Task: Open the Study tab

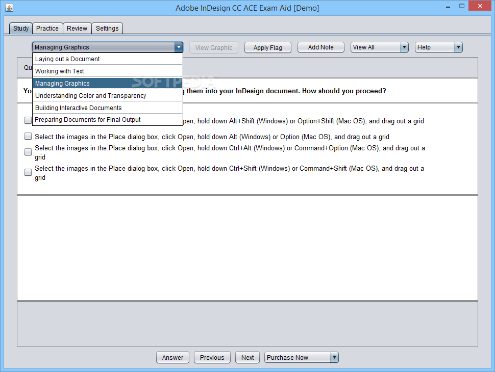Action: pyautogui.click(x=21, y=29)
